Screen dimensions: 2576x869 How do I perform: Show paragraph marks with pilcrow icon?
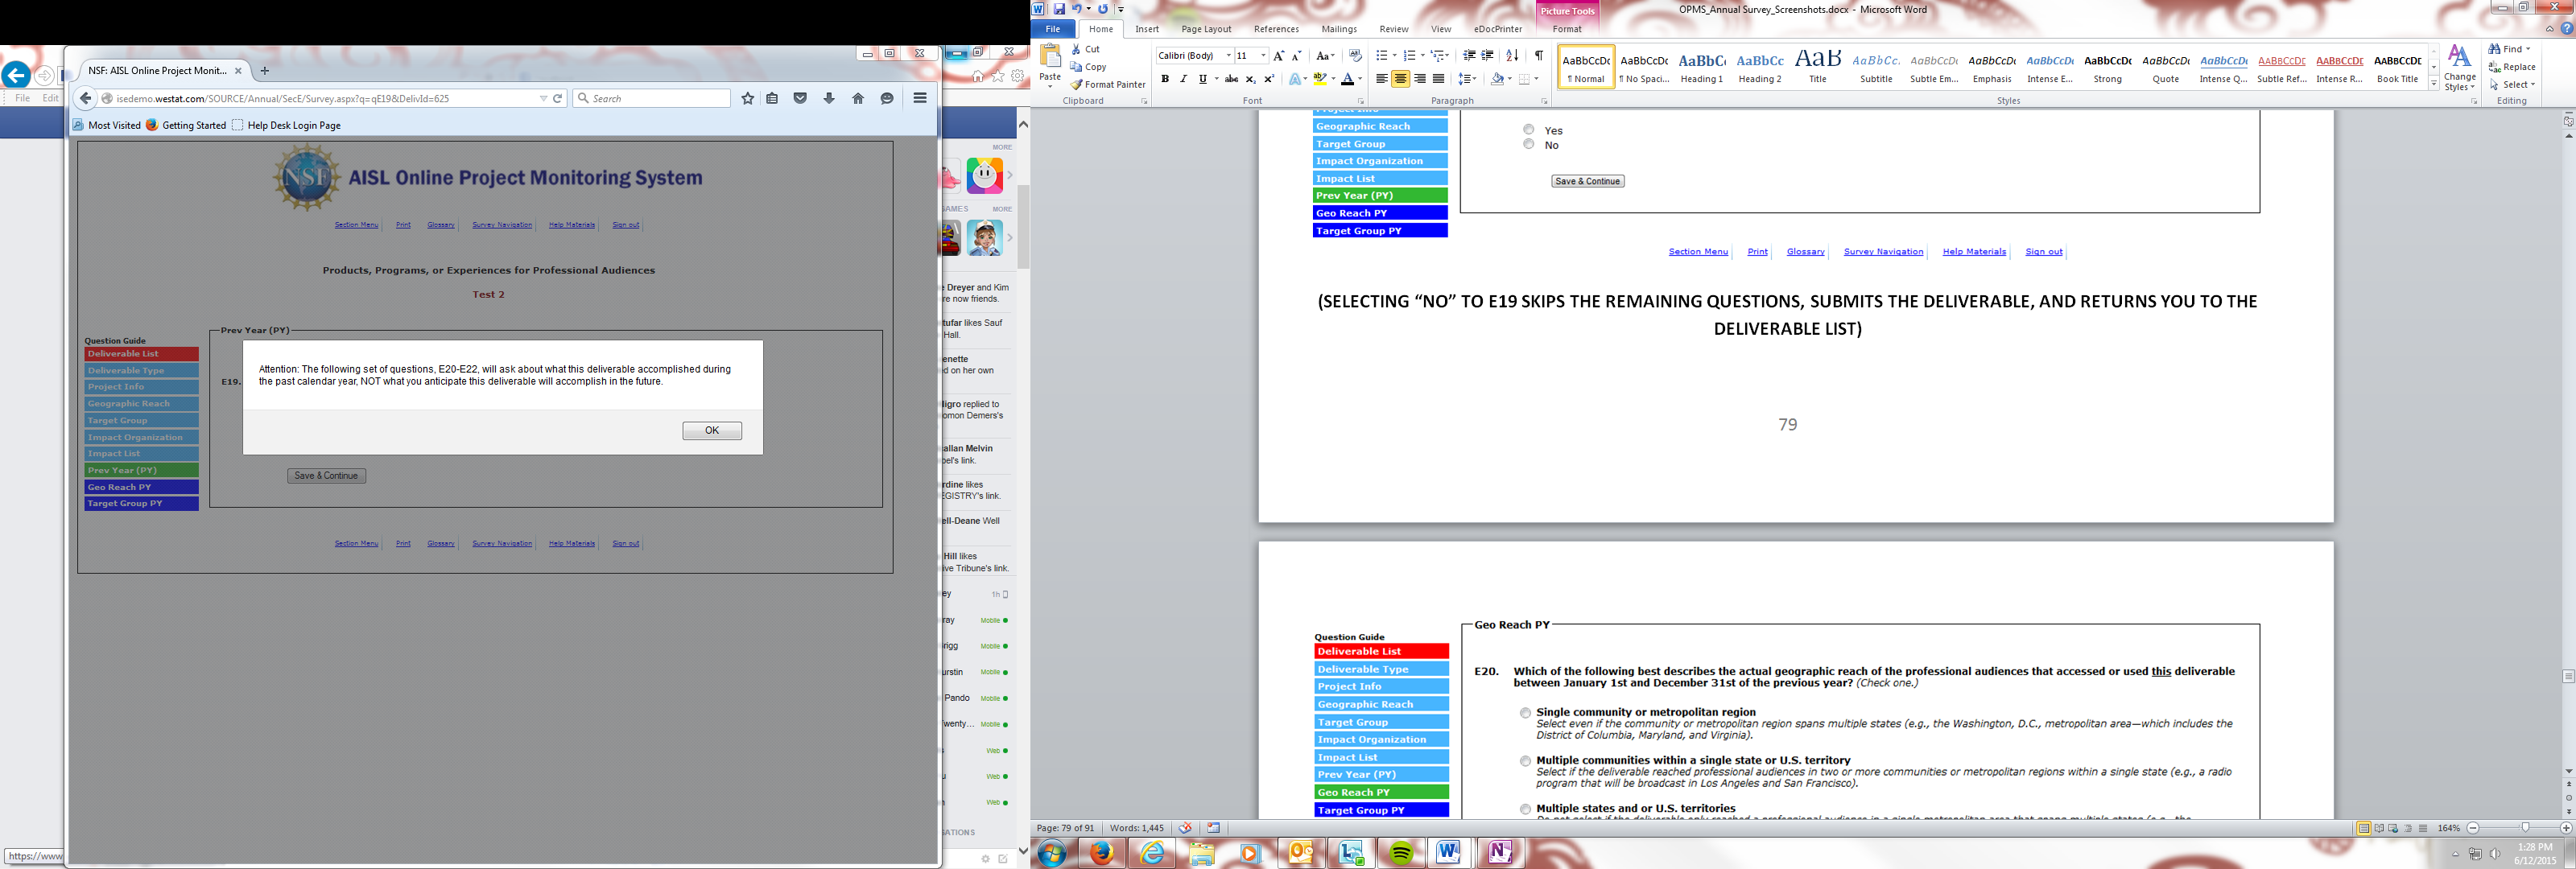pos(1538,56)
